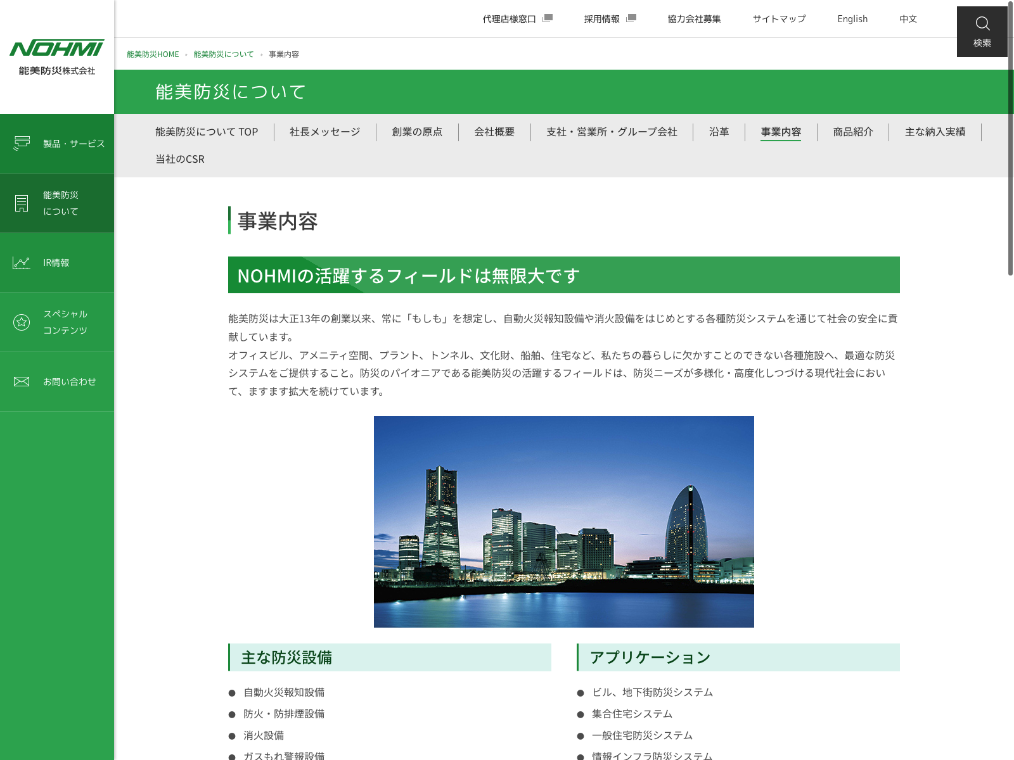Go to 支社・営業所・グループ会社 page
Viewport: 1014px width, 760px height.
pyautogui.click(x=612, y=132)
